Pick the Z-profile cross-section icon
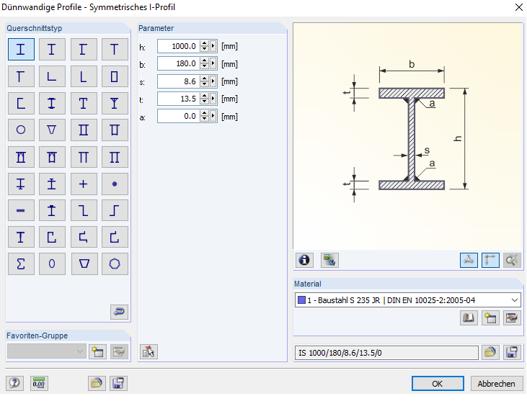 click(84, 210)
